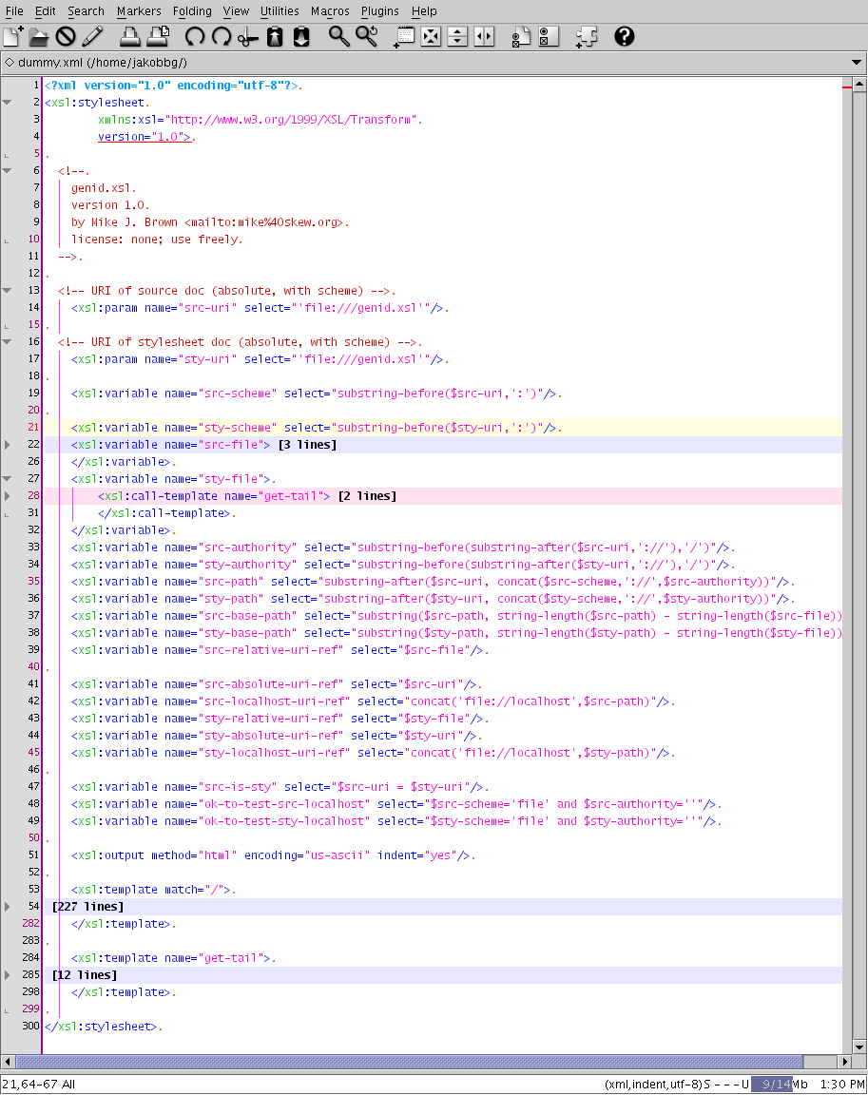The image size is (868, 1095).
Task: Split the view horizontally
Action: pyautogui.click(x=457, y=36)
